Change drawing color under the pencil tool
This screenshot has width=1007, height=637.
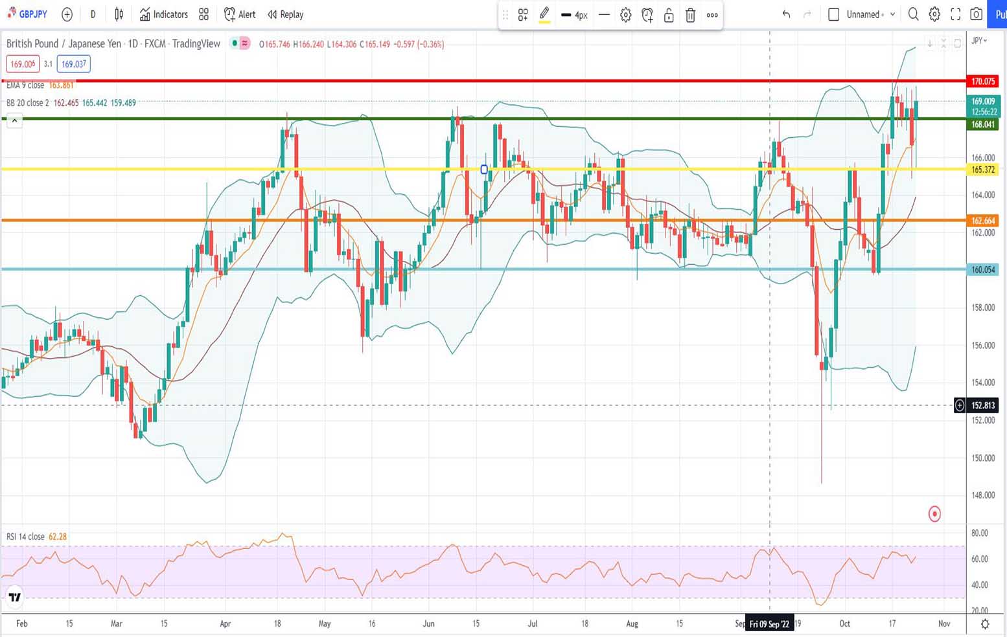544,21
